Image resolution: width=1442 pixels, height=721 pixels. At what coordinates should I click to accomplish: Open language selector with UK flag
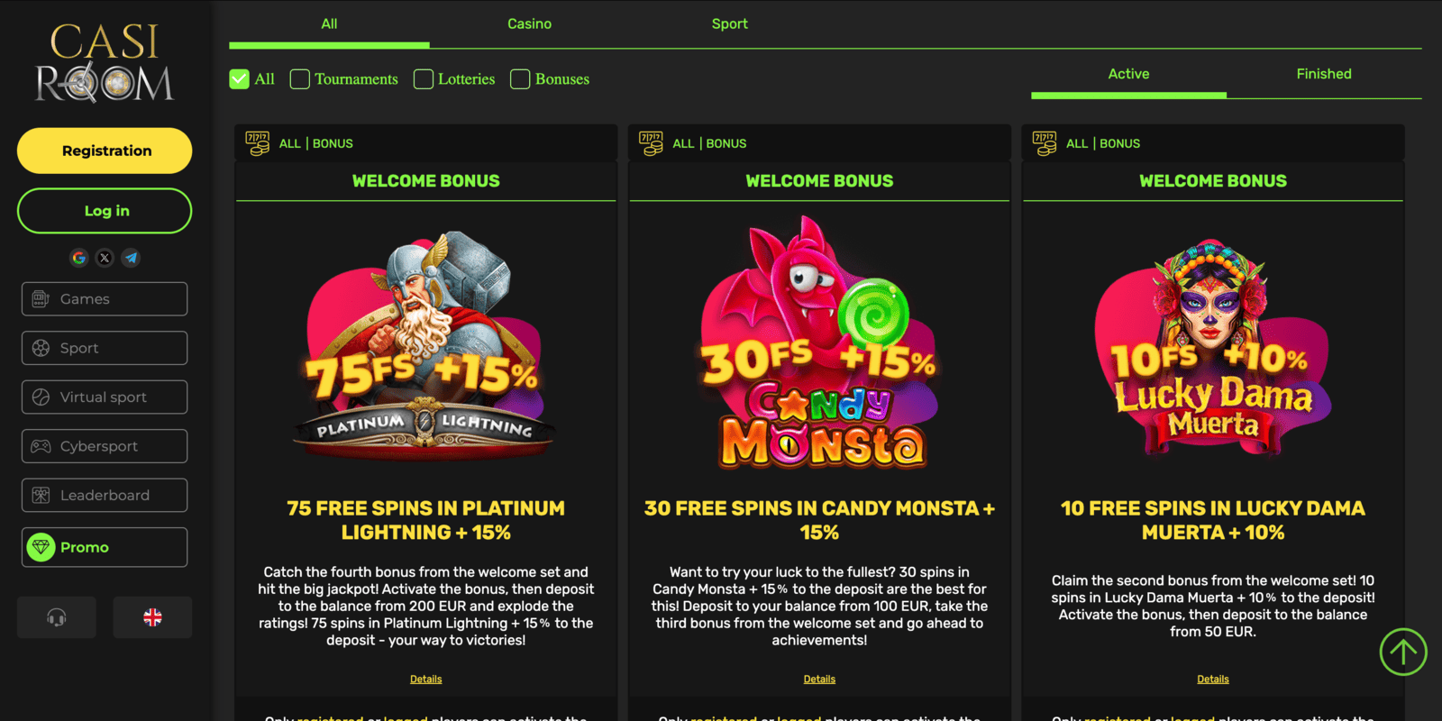coord(152,617)
